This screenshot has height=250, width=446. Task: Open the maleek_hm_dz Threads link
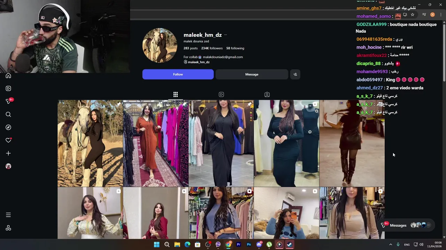[x=197, y=62]
